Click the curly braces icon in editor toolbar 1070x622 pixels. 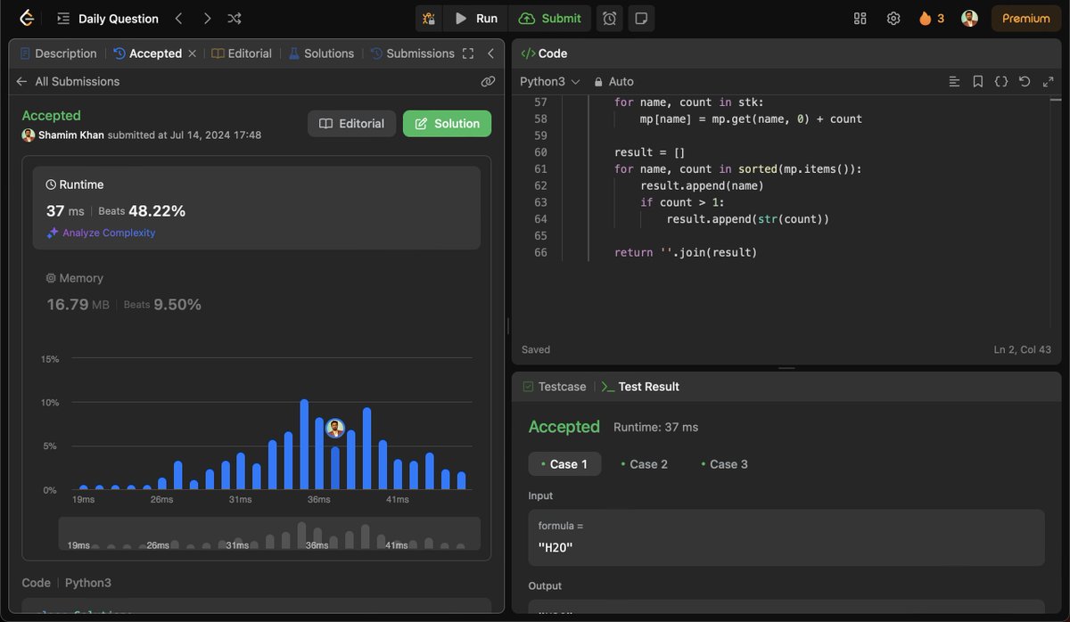tap(1001, 81)
